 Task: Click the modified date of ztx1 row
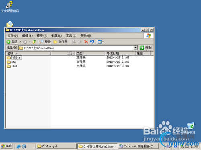click(x=118, y=66)
